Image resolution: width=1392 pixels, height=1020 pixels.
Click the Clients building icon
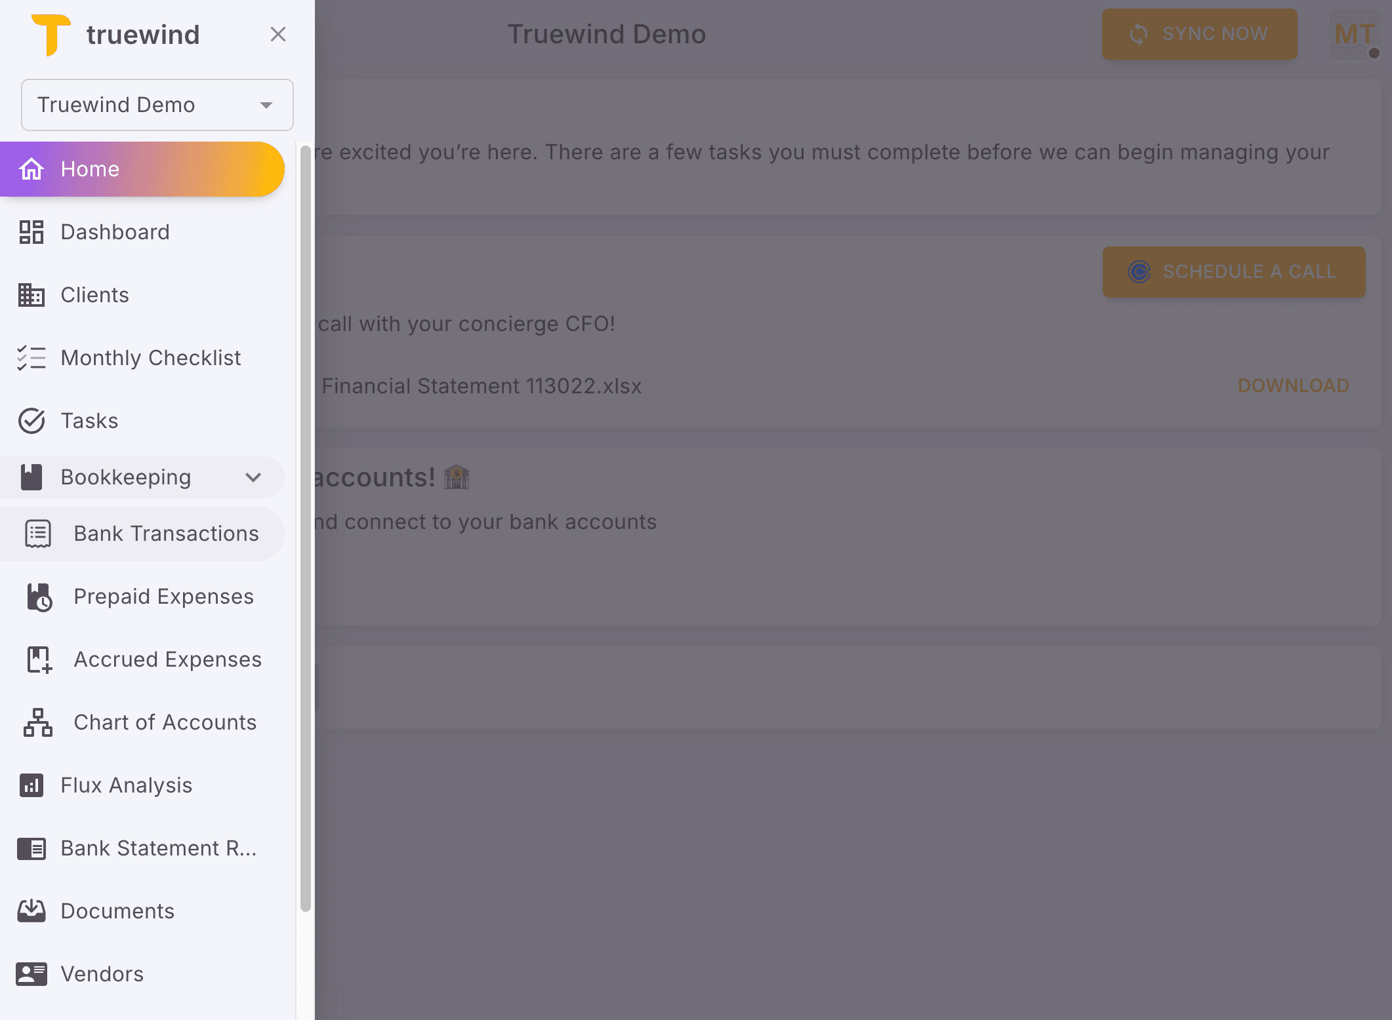pyautogui.click(x=31, y=295)
